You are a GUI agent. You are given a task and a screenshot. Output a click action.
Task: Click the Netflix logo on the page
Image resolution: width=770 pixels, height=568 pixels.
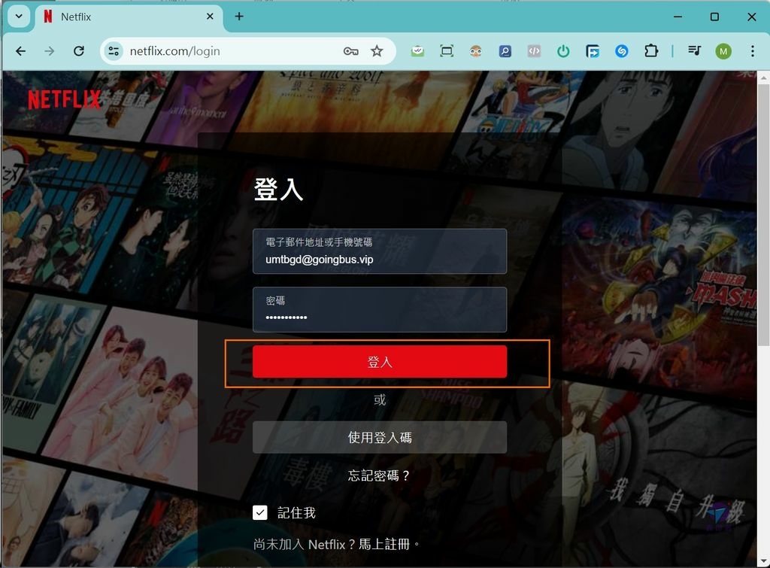click(x=64, y=100)
